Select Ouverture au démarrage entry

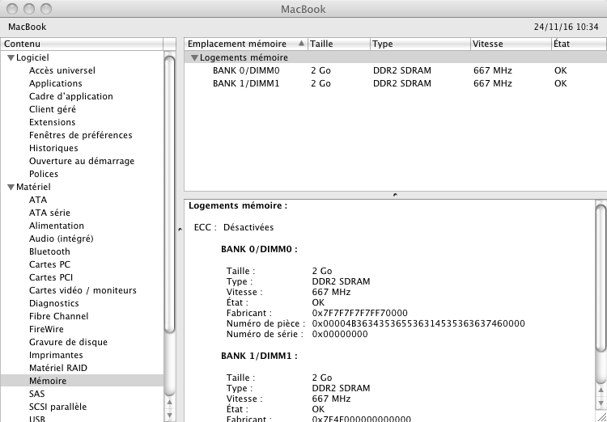pyautogui.click(x=82, y=161)
